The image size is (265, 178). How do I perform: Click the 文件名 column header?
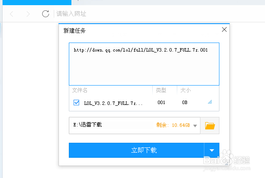[80, 90]
